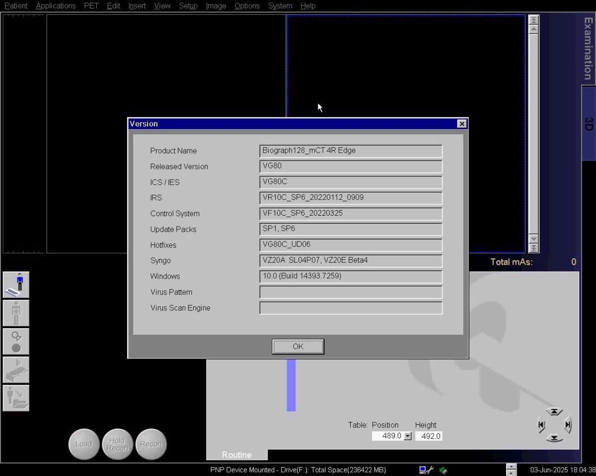Click the Released Version field showing VG80
Image resolution: width=596 pixels, height=476 pixels.
click(351, 167)
